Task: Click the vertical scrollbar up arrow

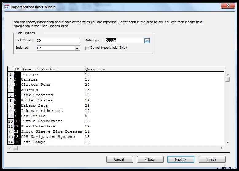Action: (x=228, y=74)
